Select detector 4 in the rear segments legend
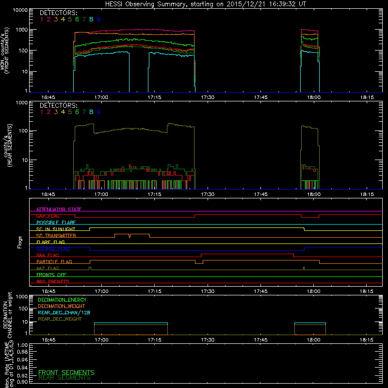This screenshot has height=388, width=388. click(x=63, y=112)
